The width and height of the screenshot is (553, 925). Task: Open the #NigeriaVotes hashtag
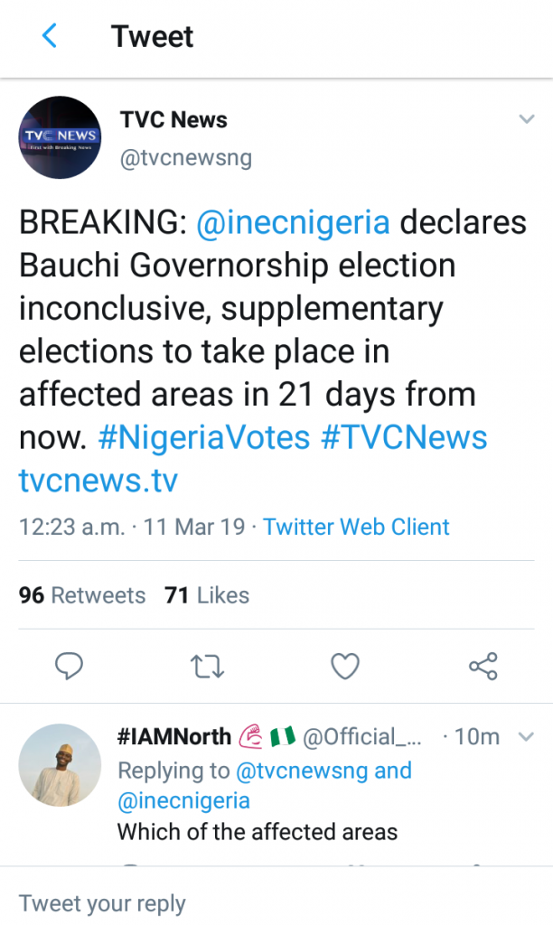pos(202,437)
